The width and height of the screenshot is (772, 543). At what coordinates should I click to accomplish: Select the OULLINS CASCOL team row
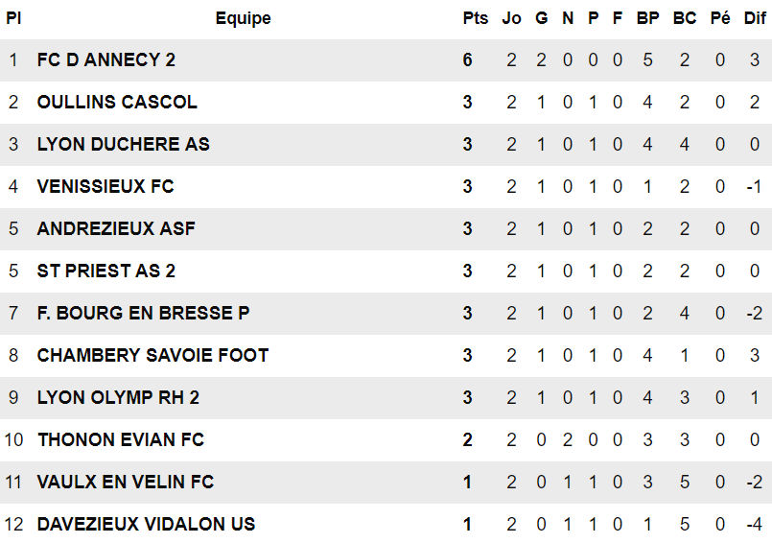point(117,102)
